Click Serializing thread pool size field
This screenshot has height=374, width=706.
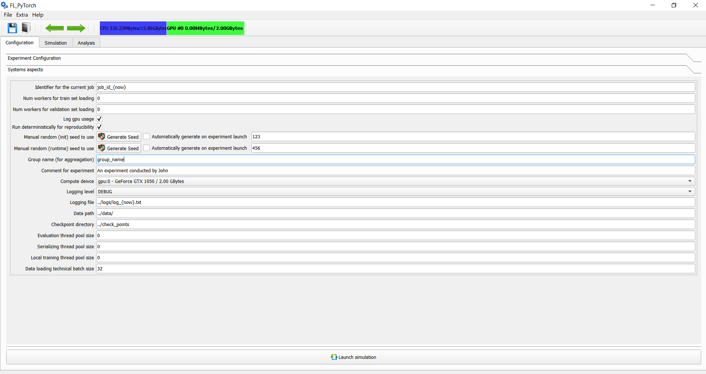pos(396,246)
